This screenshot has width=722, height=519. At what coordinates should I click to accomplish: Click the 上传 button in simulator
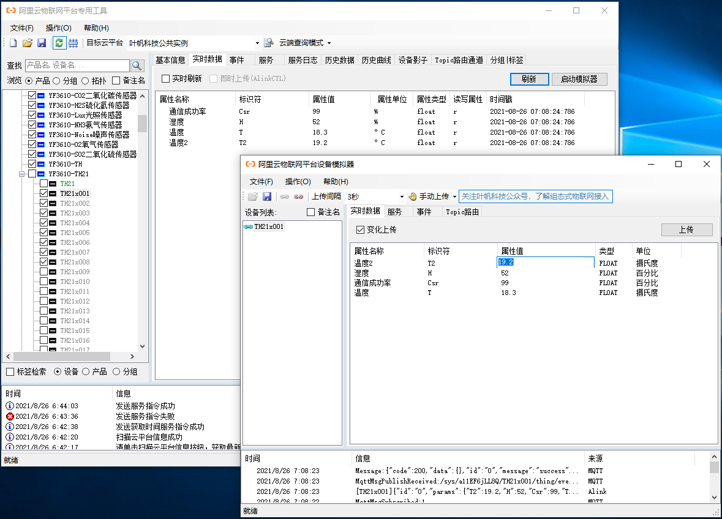point(686,230)
